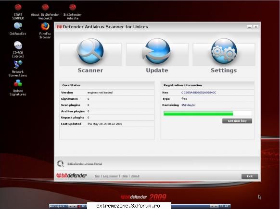Click the Exit button
280x209 pixels.
[x=250, y=176]
